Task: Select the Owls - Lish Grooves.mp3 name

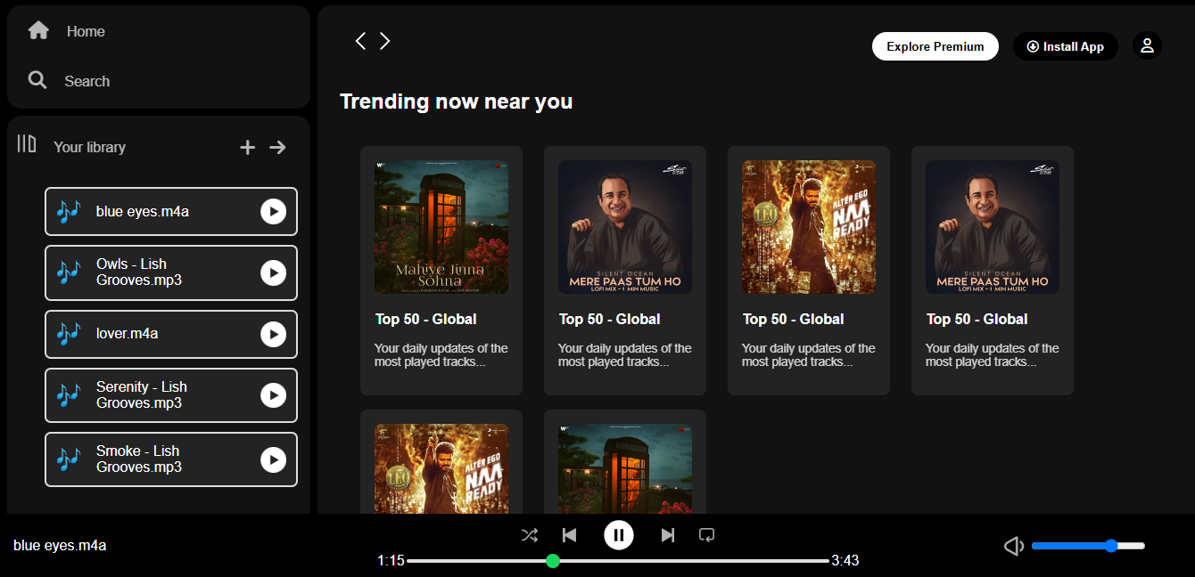Action: (x=139, y=272)
